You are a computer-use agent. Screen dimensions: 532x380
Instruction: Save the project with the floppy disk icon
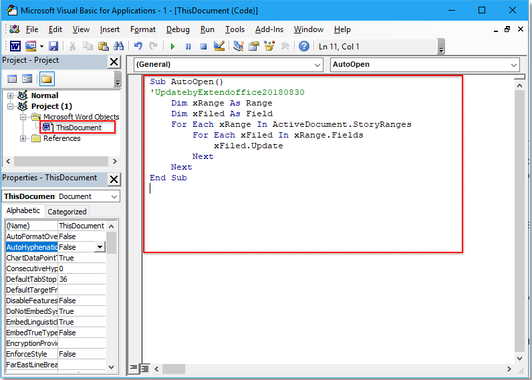pos(53,46)
